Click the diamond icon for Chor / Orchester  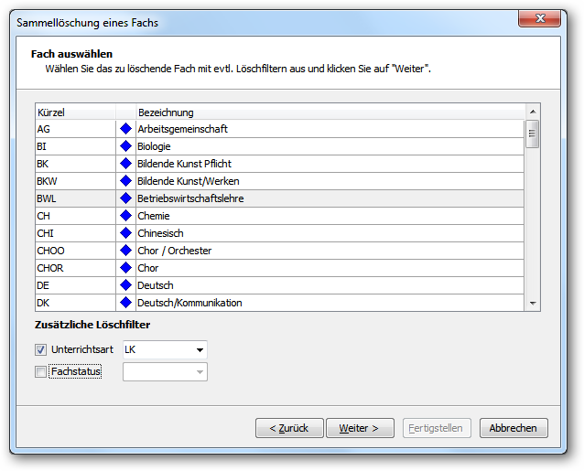coord(126,251)
